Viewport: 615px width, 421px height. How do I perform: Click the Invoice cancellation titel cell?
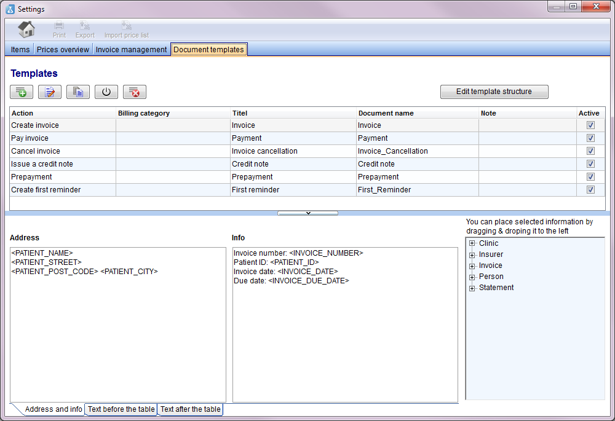[293, 151]
